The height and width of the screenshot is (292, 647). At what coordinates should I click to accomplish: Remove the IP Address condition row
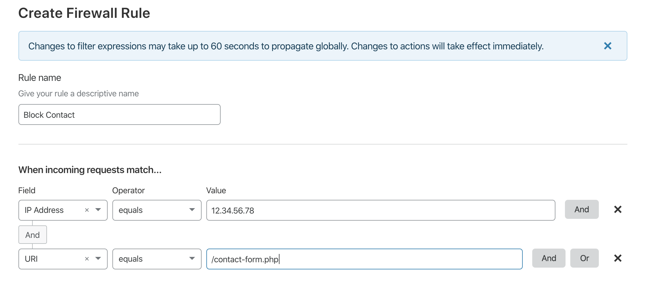[x=618, y=210]
